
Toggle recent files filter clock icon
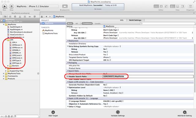coord(6,116)
